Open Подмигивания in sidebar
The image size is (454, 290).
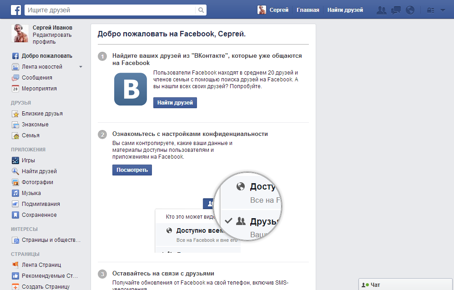pos(41,204)
